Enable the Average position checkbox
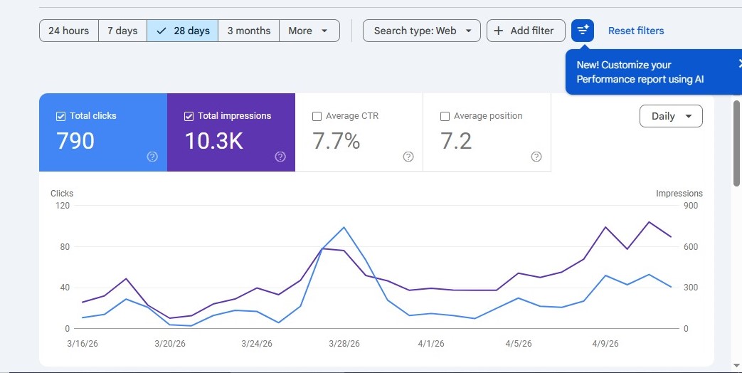The width and height of the screenshot is (742, 373). 445,116
